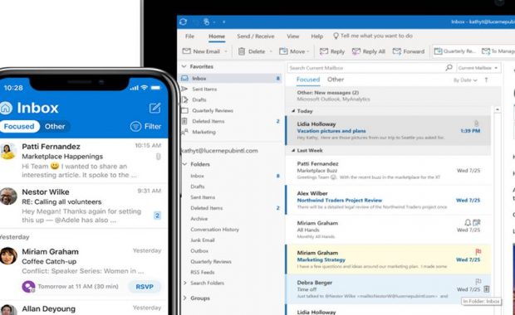This screenshot has height=315, width=515.
Task: Open Marketplace Buzz email from Patti Fernandez
Action: [388, 171]
